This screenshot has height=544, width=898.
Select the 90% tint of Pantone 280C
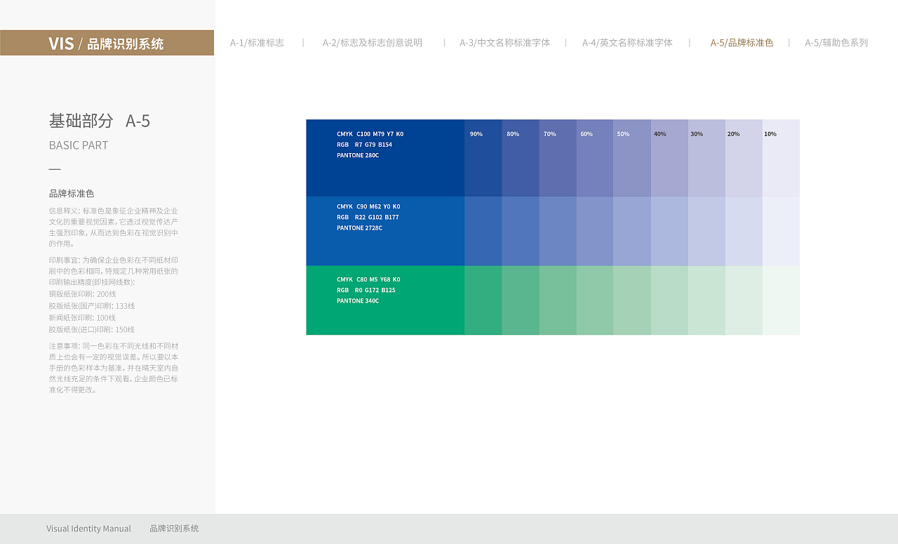483,158
